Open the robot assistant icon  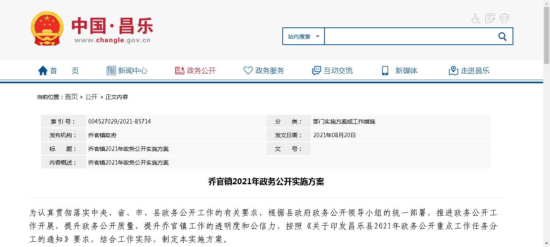(504, 19)
